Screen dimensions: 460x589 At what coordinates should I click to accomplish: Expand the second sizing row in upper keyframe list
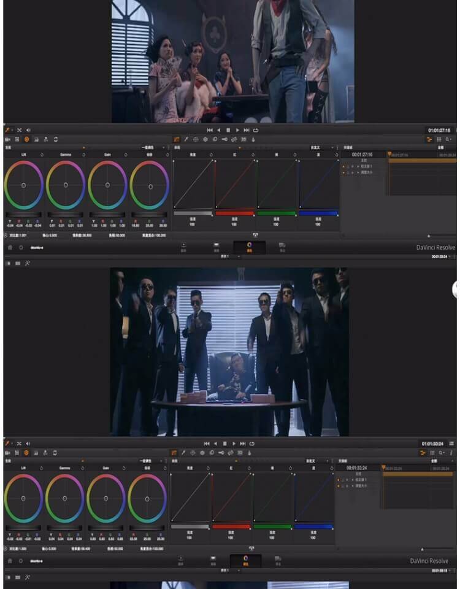(358, 172)
